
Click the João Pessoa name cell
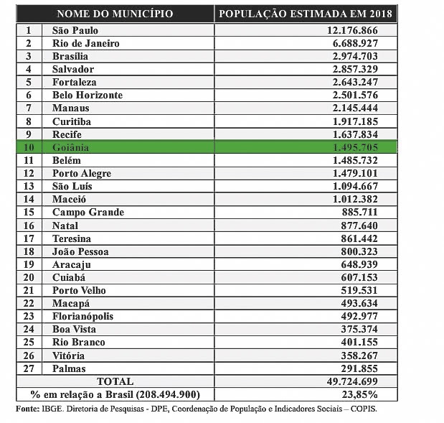(80, 251)
